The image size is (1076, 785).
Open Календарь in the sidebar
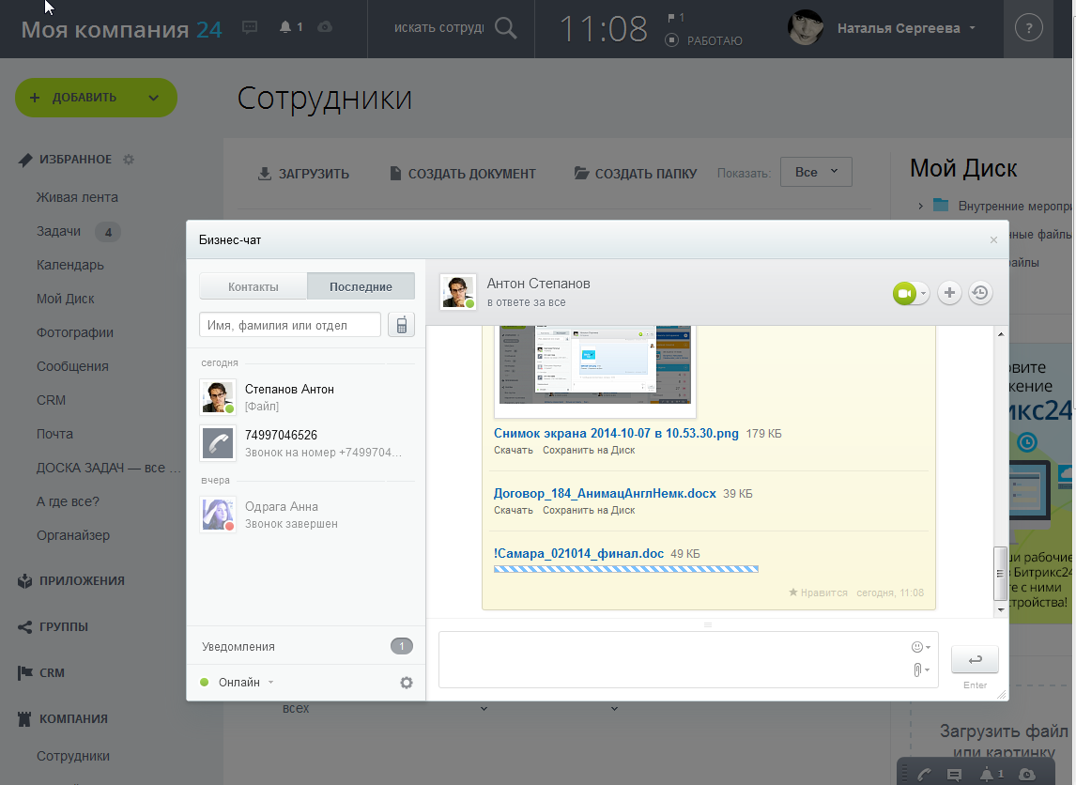click(70, 265)
